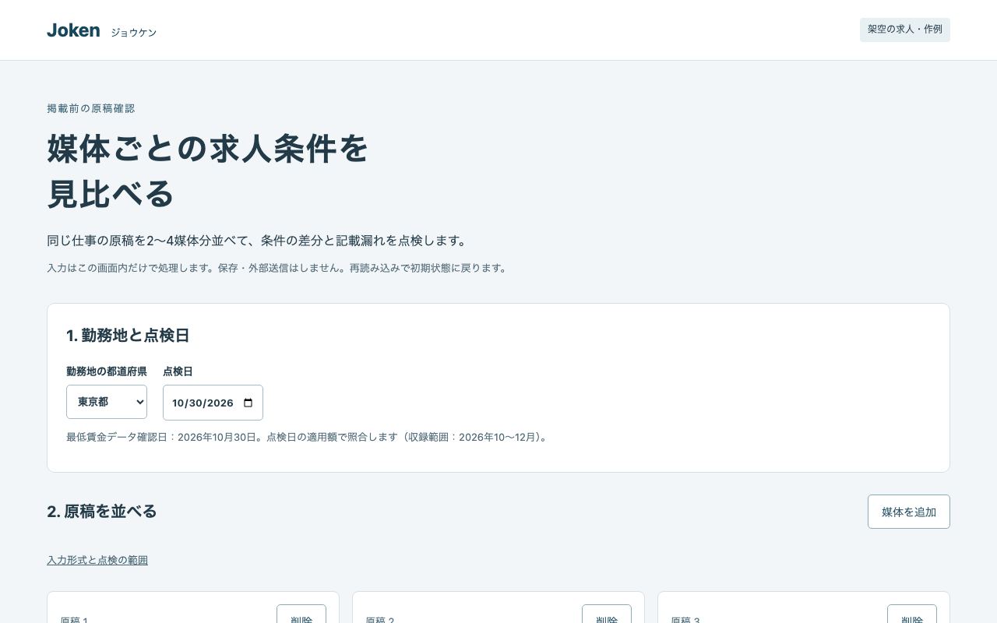This screenshot has height=623, width=997.
Task: Open the 勤務地の都道府県 dropdown (東京都)
Action: tap(107, 402)
